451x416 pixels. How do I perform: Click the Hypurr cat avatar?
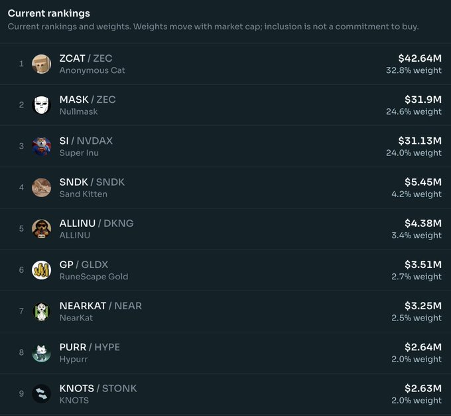click(x=41, y=353)
